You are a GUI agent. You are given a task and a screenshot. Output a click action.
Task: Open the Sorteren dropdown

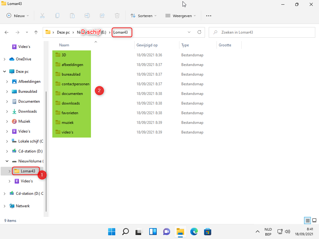coord(144,16)
